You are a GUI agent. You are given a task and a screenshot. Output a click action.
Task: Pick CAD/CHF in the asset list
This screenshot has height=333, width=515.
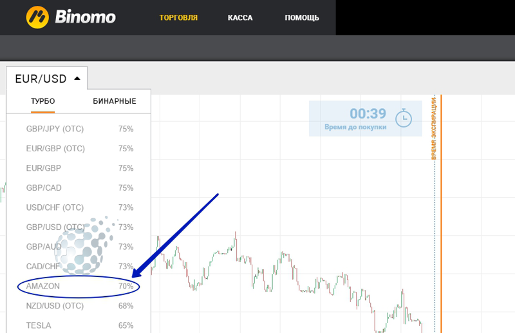(79, 266)
